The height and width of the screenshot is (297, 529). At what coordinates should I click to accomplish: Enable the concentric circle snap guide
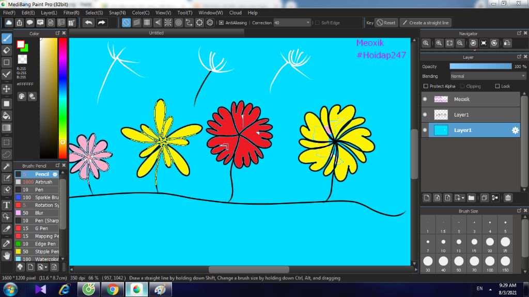coord(178,23)
